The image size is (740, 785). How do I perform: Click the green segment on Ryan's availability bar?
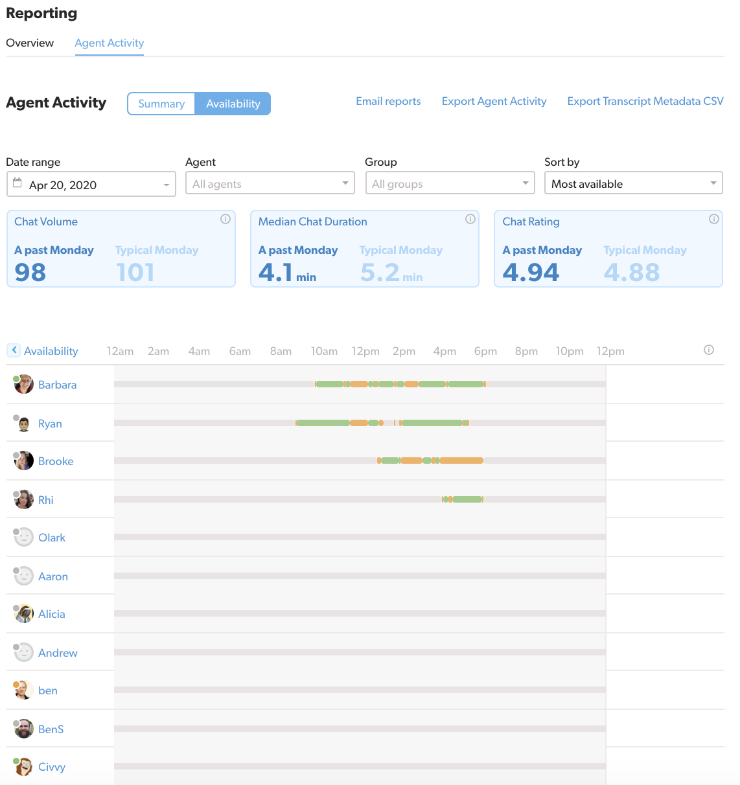324,422
